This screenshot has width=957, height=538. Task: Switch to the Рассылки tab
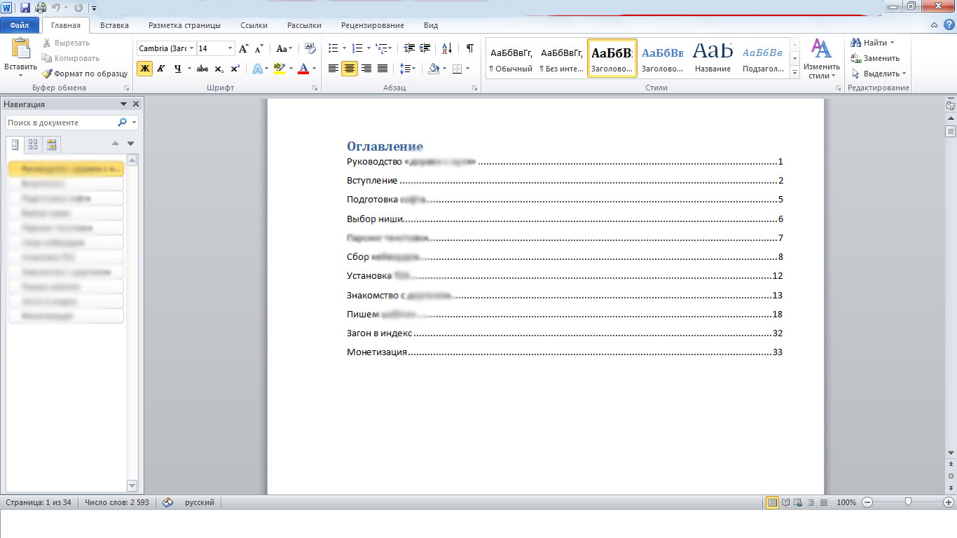304,25
